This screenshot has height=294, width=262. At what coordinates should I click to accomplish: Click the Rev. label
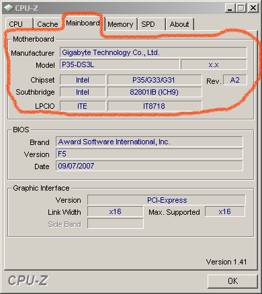pyautogui.click(x=214, y=81)
